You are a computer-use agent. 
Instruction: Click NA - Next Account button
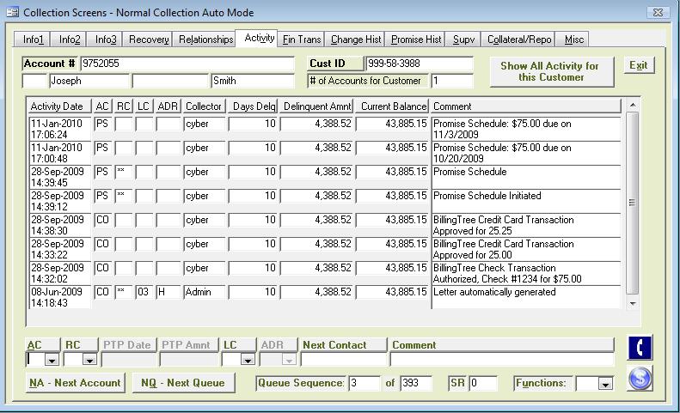tap(75, 383)
